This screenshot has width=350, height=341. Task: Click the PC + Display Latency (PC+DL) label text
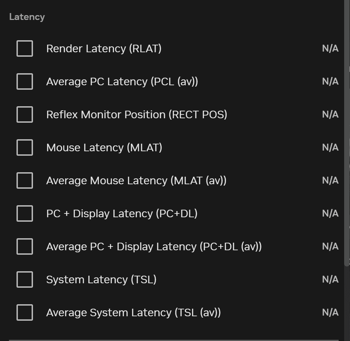coord(122,213)
